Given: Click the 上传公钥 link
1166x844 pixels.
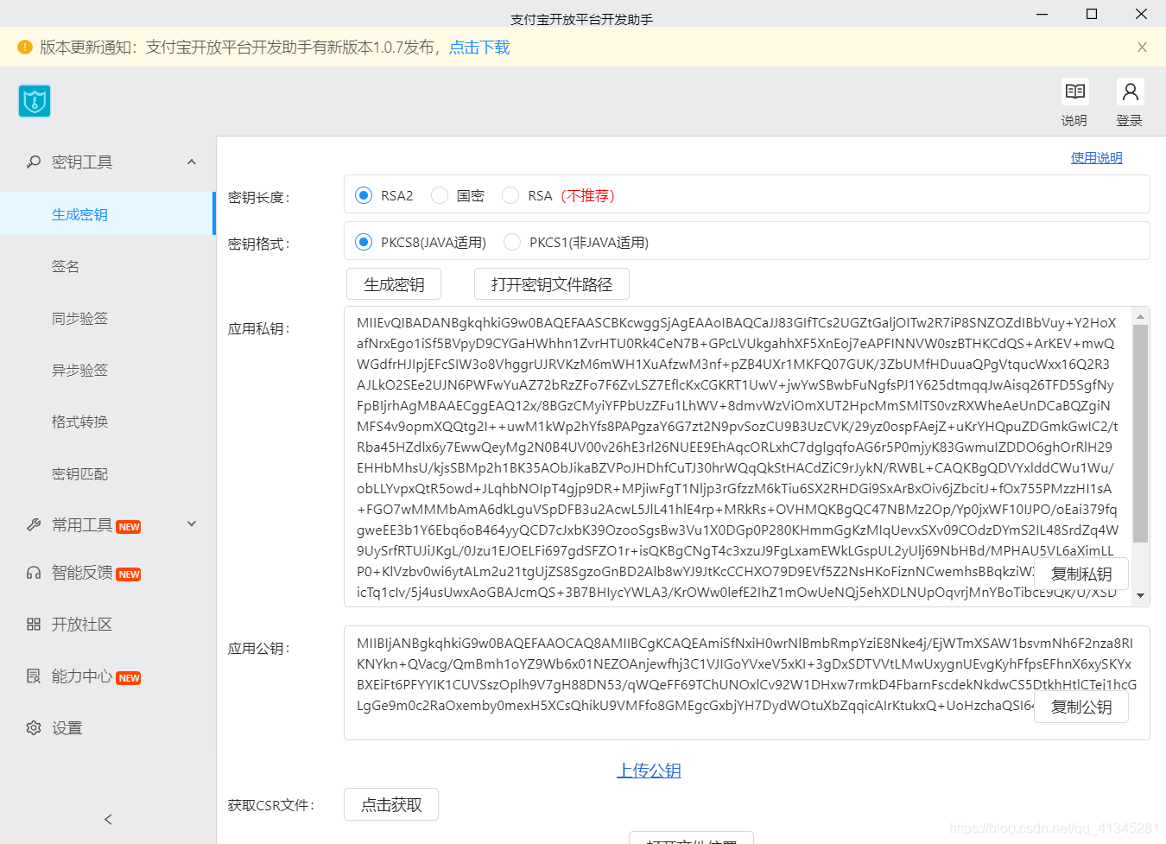Looking at the screenshot, I should coord(649,770).
